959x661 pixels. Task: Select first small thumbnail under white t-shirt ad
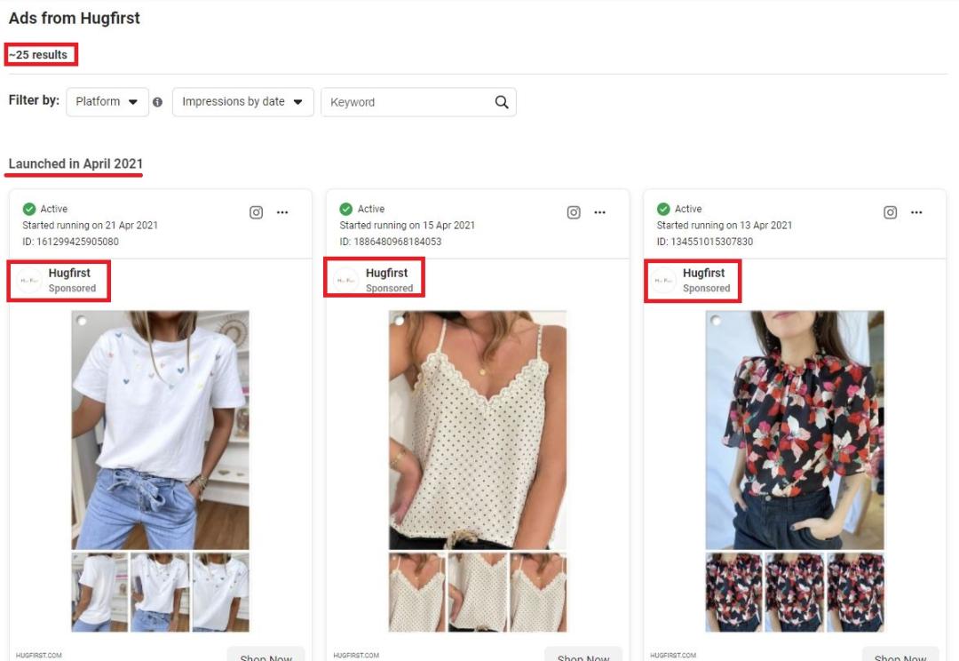click(99, 592)
